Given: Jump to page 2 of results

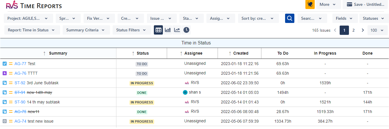Looking at the screenshot, I should [x=353, y=30].
